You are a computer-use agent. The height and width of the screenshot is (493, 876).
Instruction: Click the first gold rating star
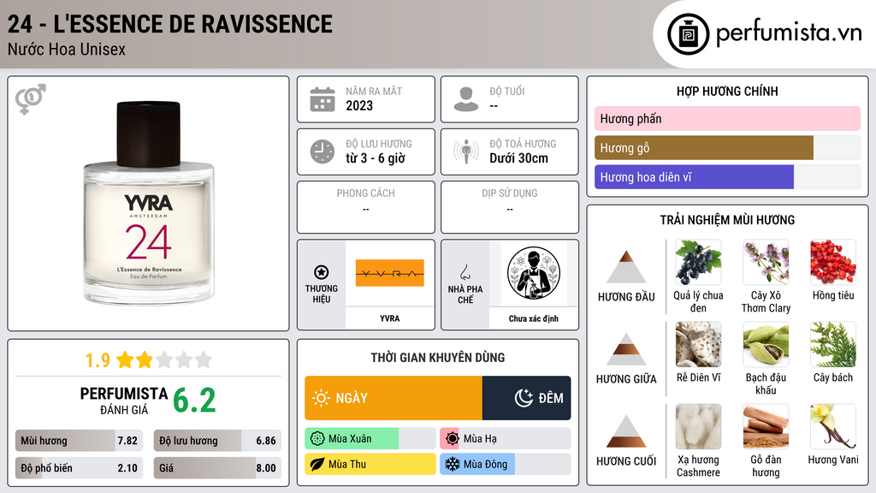(x=125, y=359)
